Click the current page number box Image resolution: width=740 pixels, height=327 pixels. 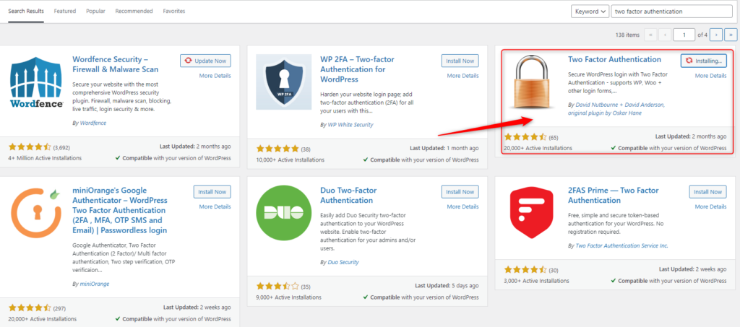coord(684,35)
